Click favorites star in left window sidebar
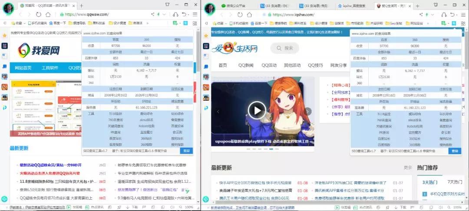The height and width of the screenshot is (211, 469). pos(4,36)
